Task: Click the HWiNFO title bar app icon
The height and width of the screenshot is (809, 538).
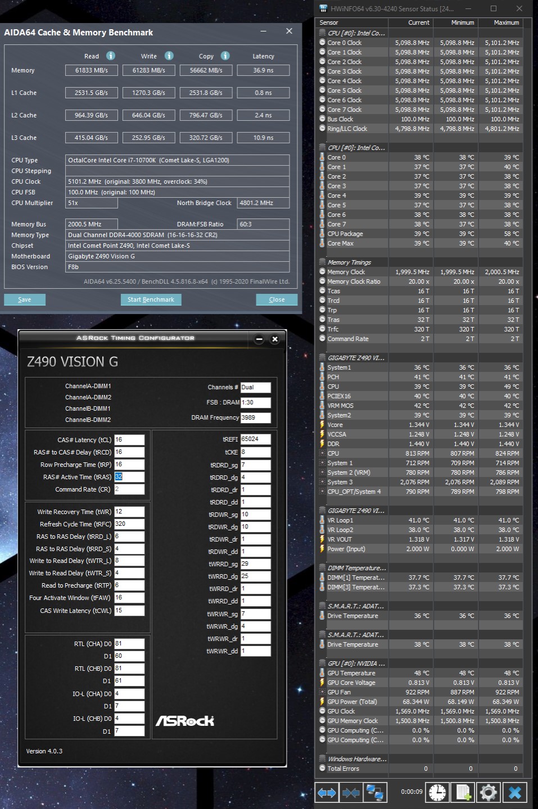Action: tap(323, 8)
